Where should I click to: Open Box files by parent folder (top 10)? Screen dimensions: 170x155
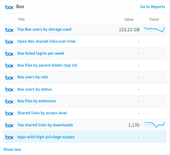(47, 65)
